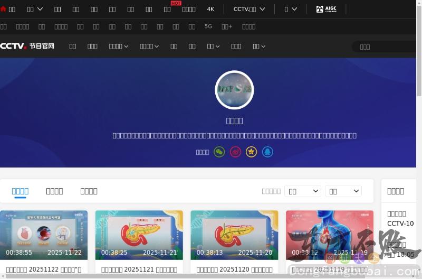Switch to the second video list tab

point(54,191)
